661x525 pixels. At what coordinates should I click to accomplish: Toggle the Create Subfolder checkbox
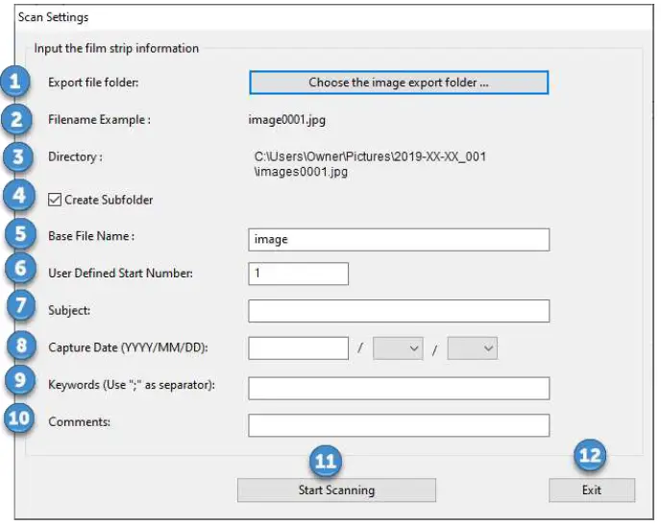coord(55,200)
